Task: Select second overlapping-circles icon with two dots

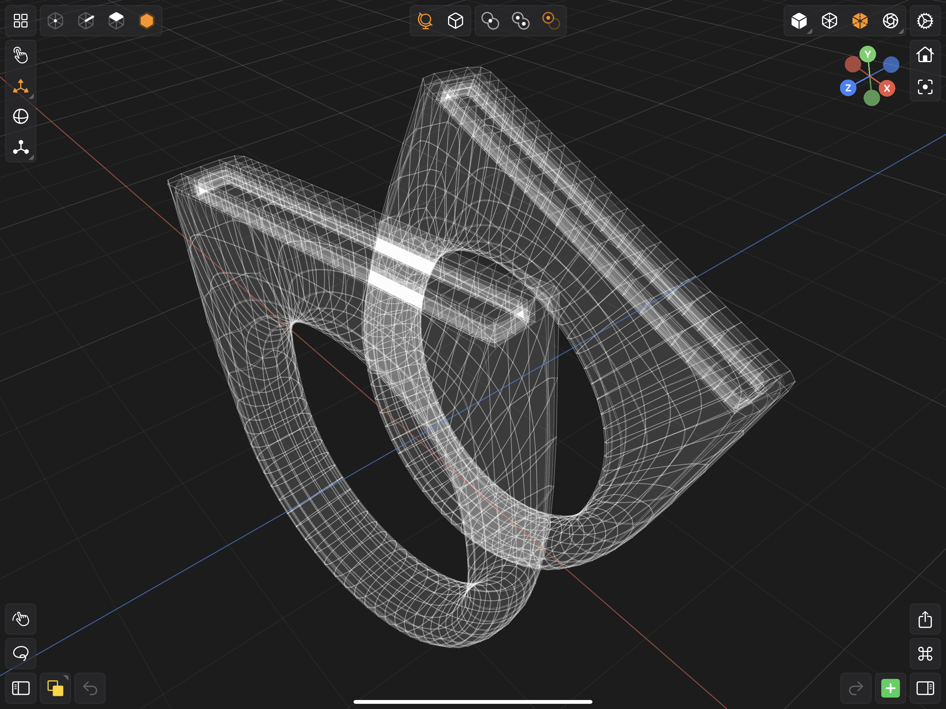Action: point(520,20)
